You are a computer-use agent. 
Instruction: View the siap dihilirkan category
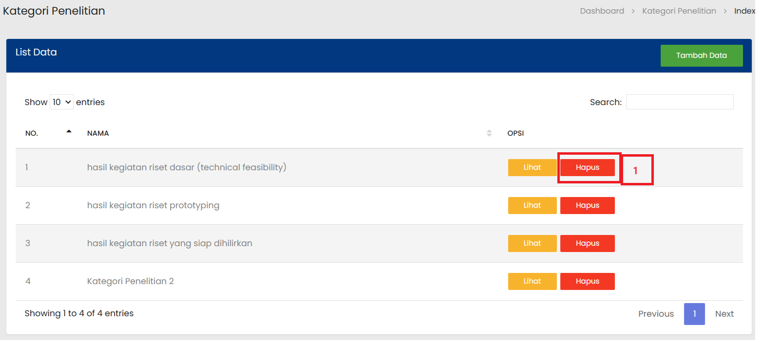tap(532, 243)
